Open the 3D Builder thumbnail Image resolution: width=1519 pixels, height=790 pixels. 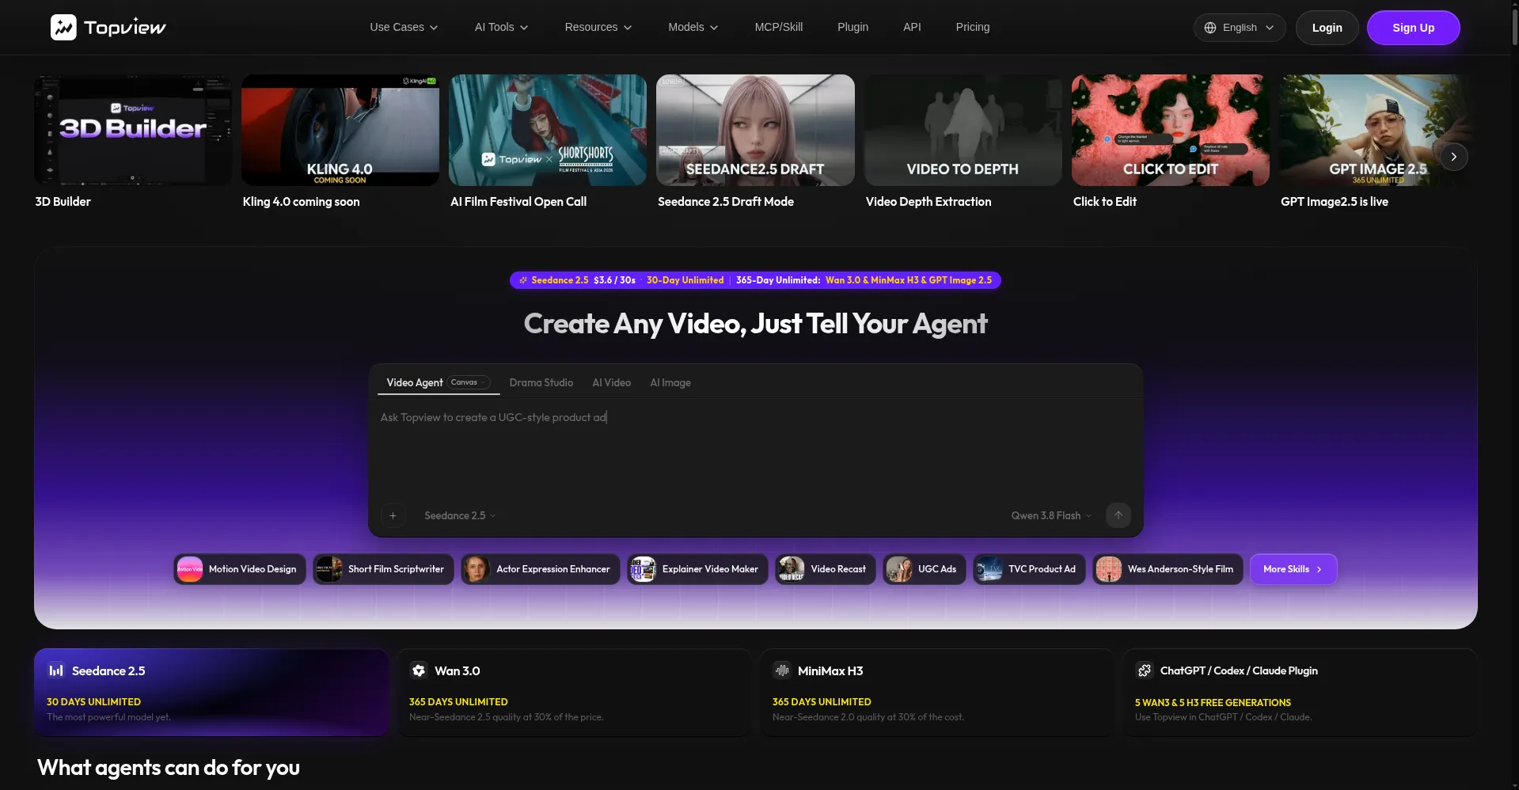click(133, 131)
